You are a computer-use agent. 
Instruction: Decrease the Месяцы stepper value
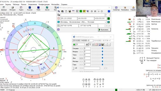click(x=80, y=61)
